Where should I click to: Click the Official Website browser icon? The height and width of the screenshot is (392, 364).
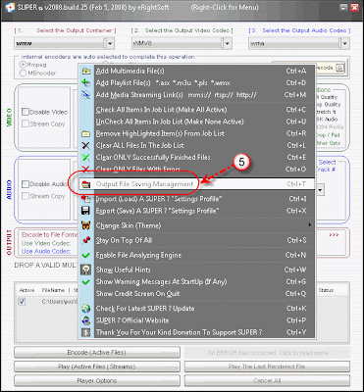pyautogui.click(x=86, y=320)
